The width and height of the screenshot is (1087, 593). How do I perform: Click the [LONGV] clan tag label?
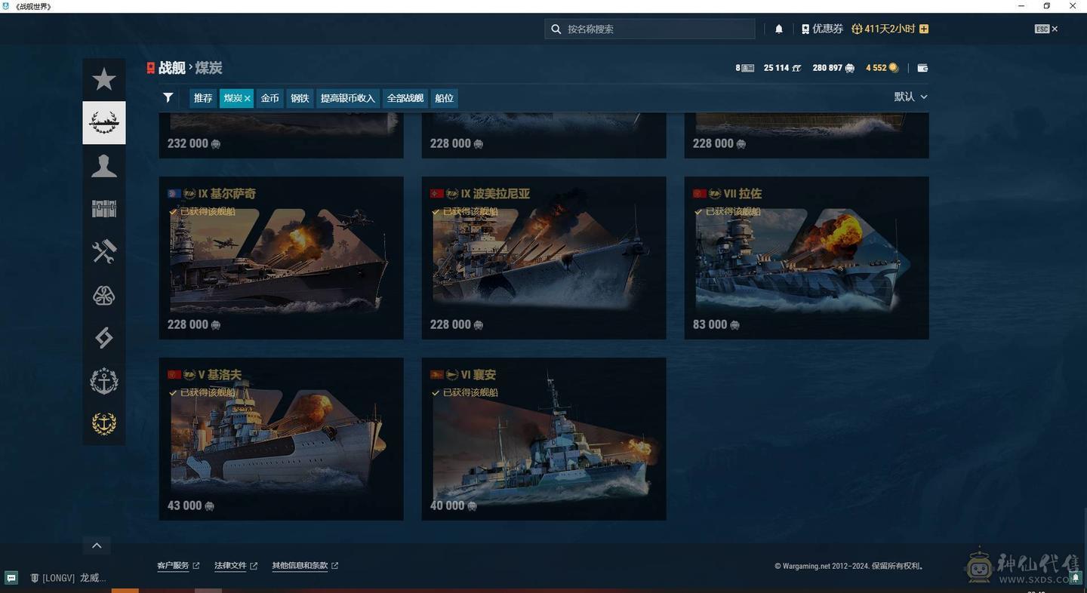58,578
